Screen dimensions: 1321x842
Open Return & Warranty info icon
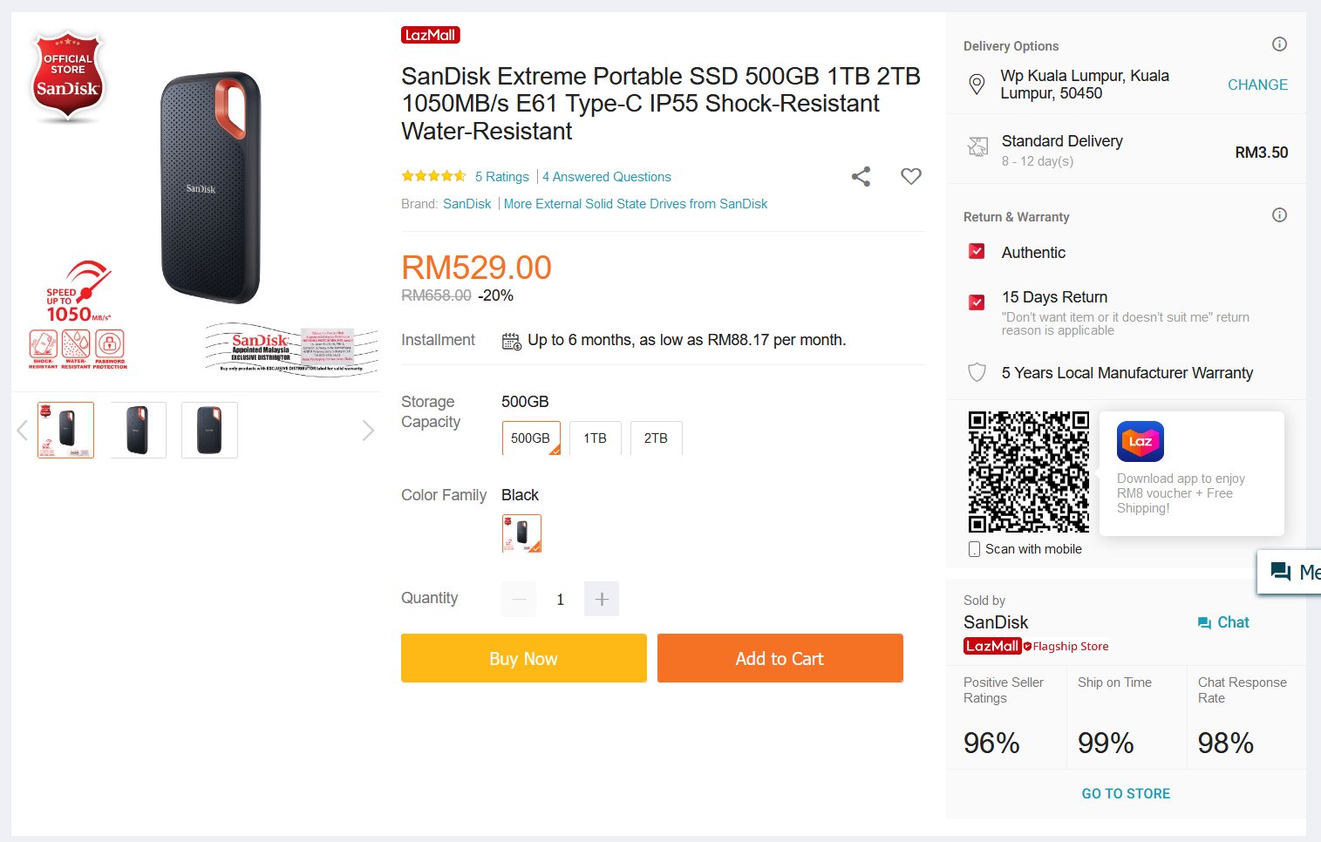(1279, 215)
